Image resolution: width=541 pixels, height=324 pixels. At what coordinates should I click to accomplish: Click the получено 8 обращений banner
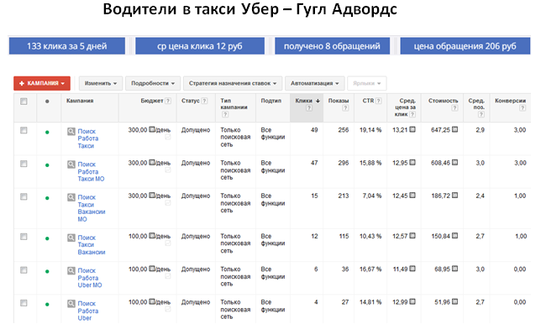[x=332, y=46]
